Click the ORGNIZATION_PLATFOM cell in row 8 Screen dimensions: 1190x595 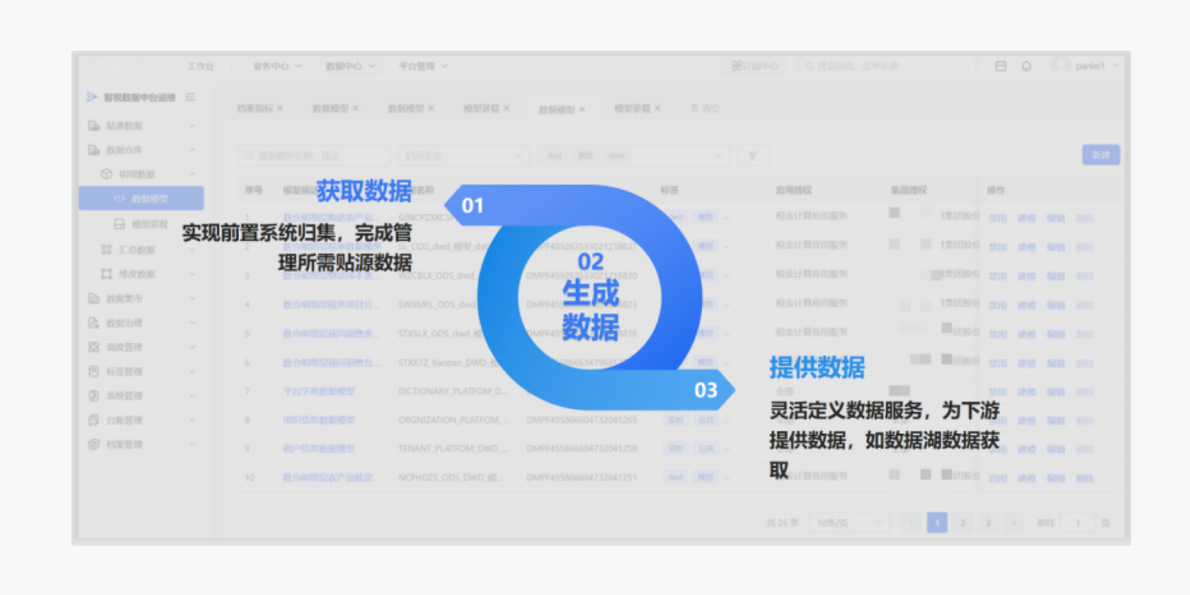pos(453,420)
